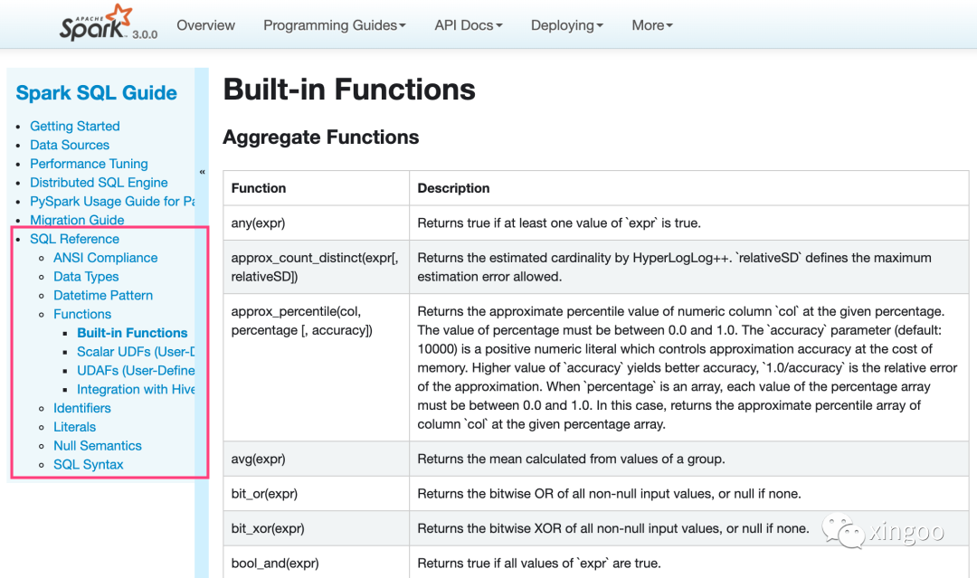This screenshot has width=977, height=578.
Task: Go to SQL Syntax reference
Action: 89,465
